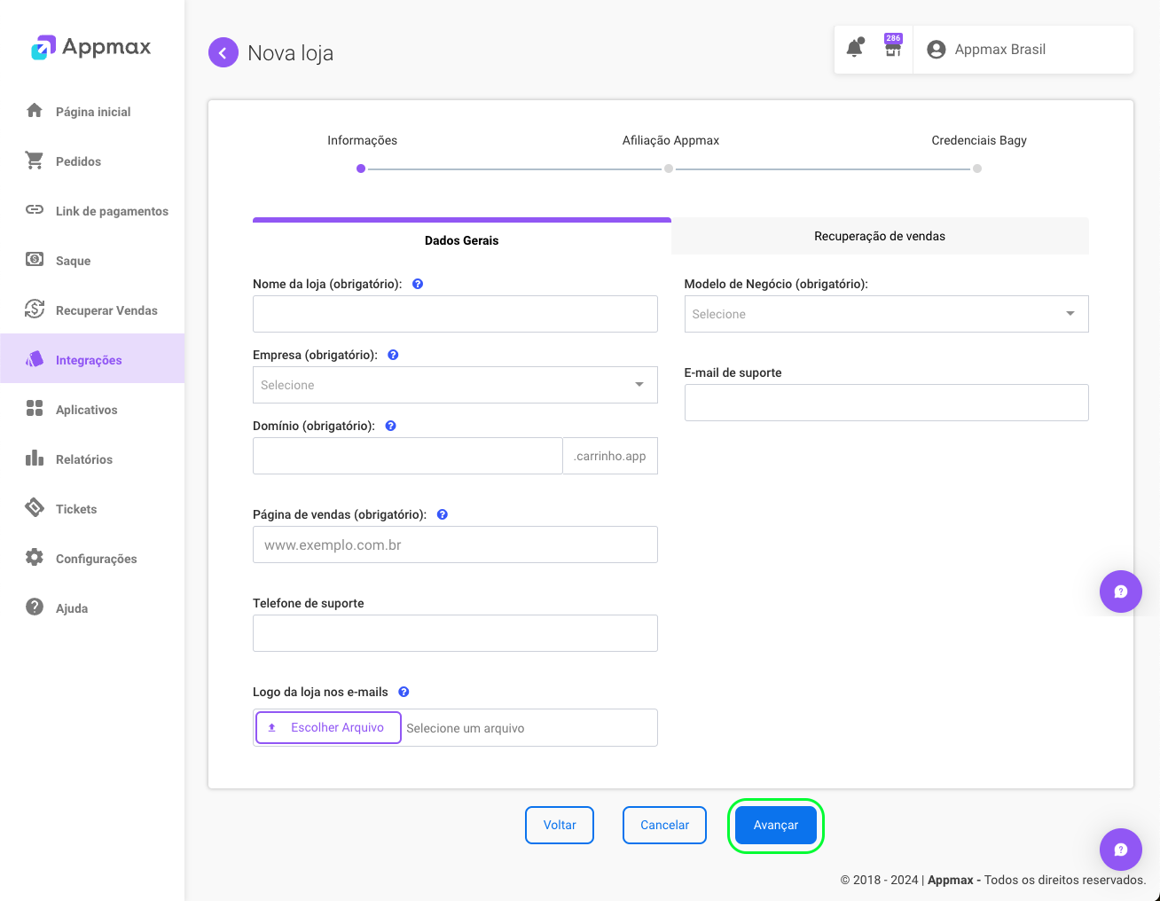
Task: Click the notifications bell icon
Action: pyautogui.click(x=854, y=49)
